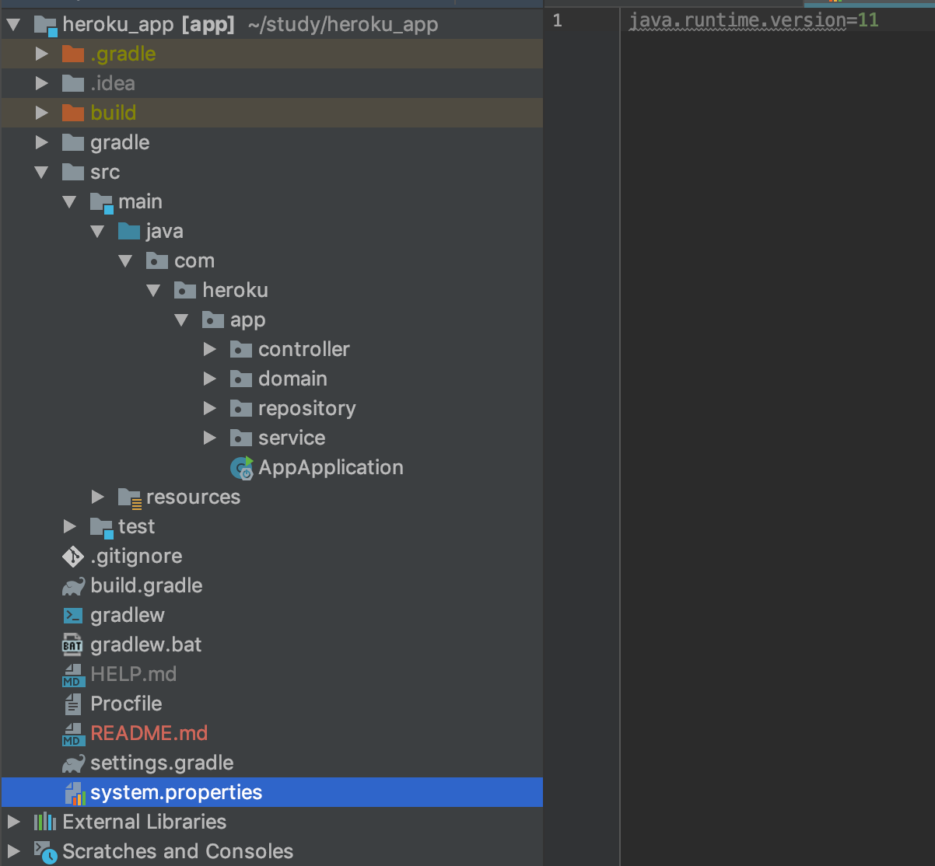Click the orange .gradle folder icon
Screen dimensions: 935x866
click(73, 54)
